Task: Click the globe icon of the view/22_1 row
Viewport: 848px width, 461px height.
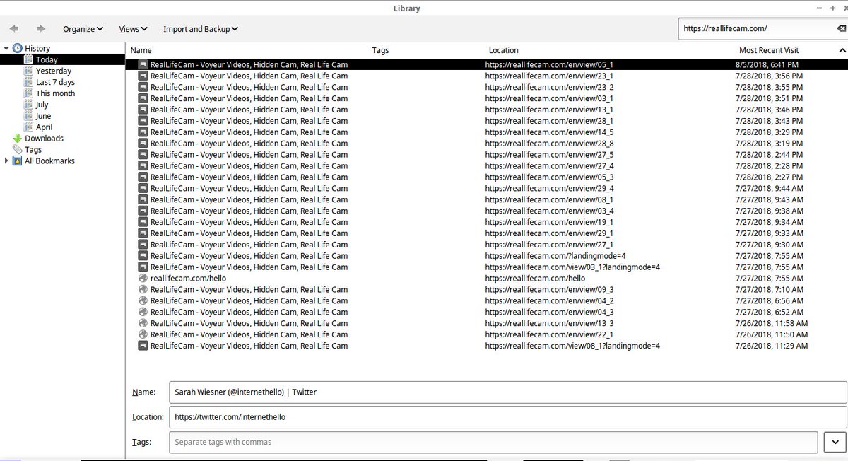Action: tap(143, 334)
